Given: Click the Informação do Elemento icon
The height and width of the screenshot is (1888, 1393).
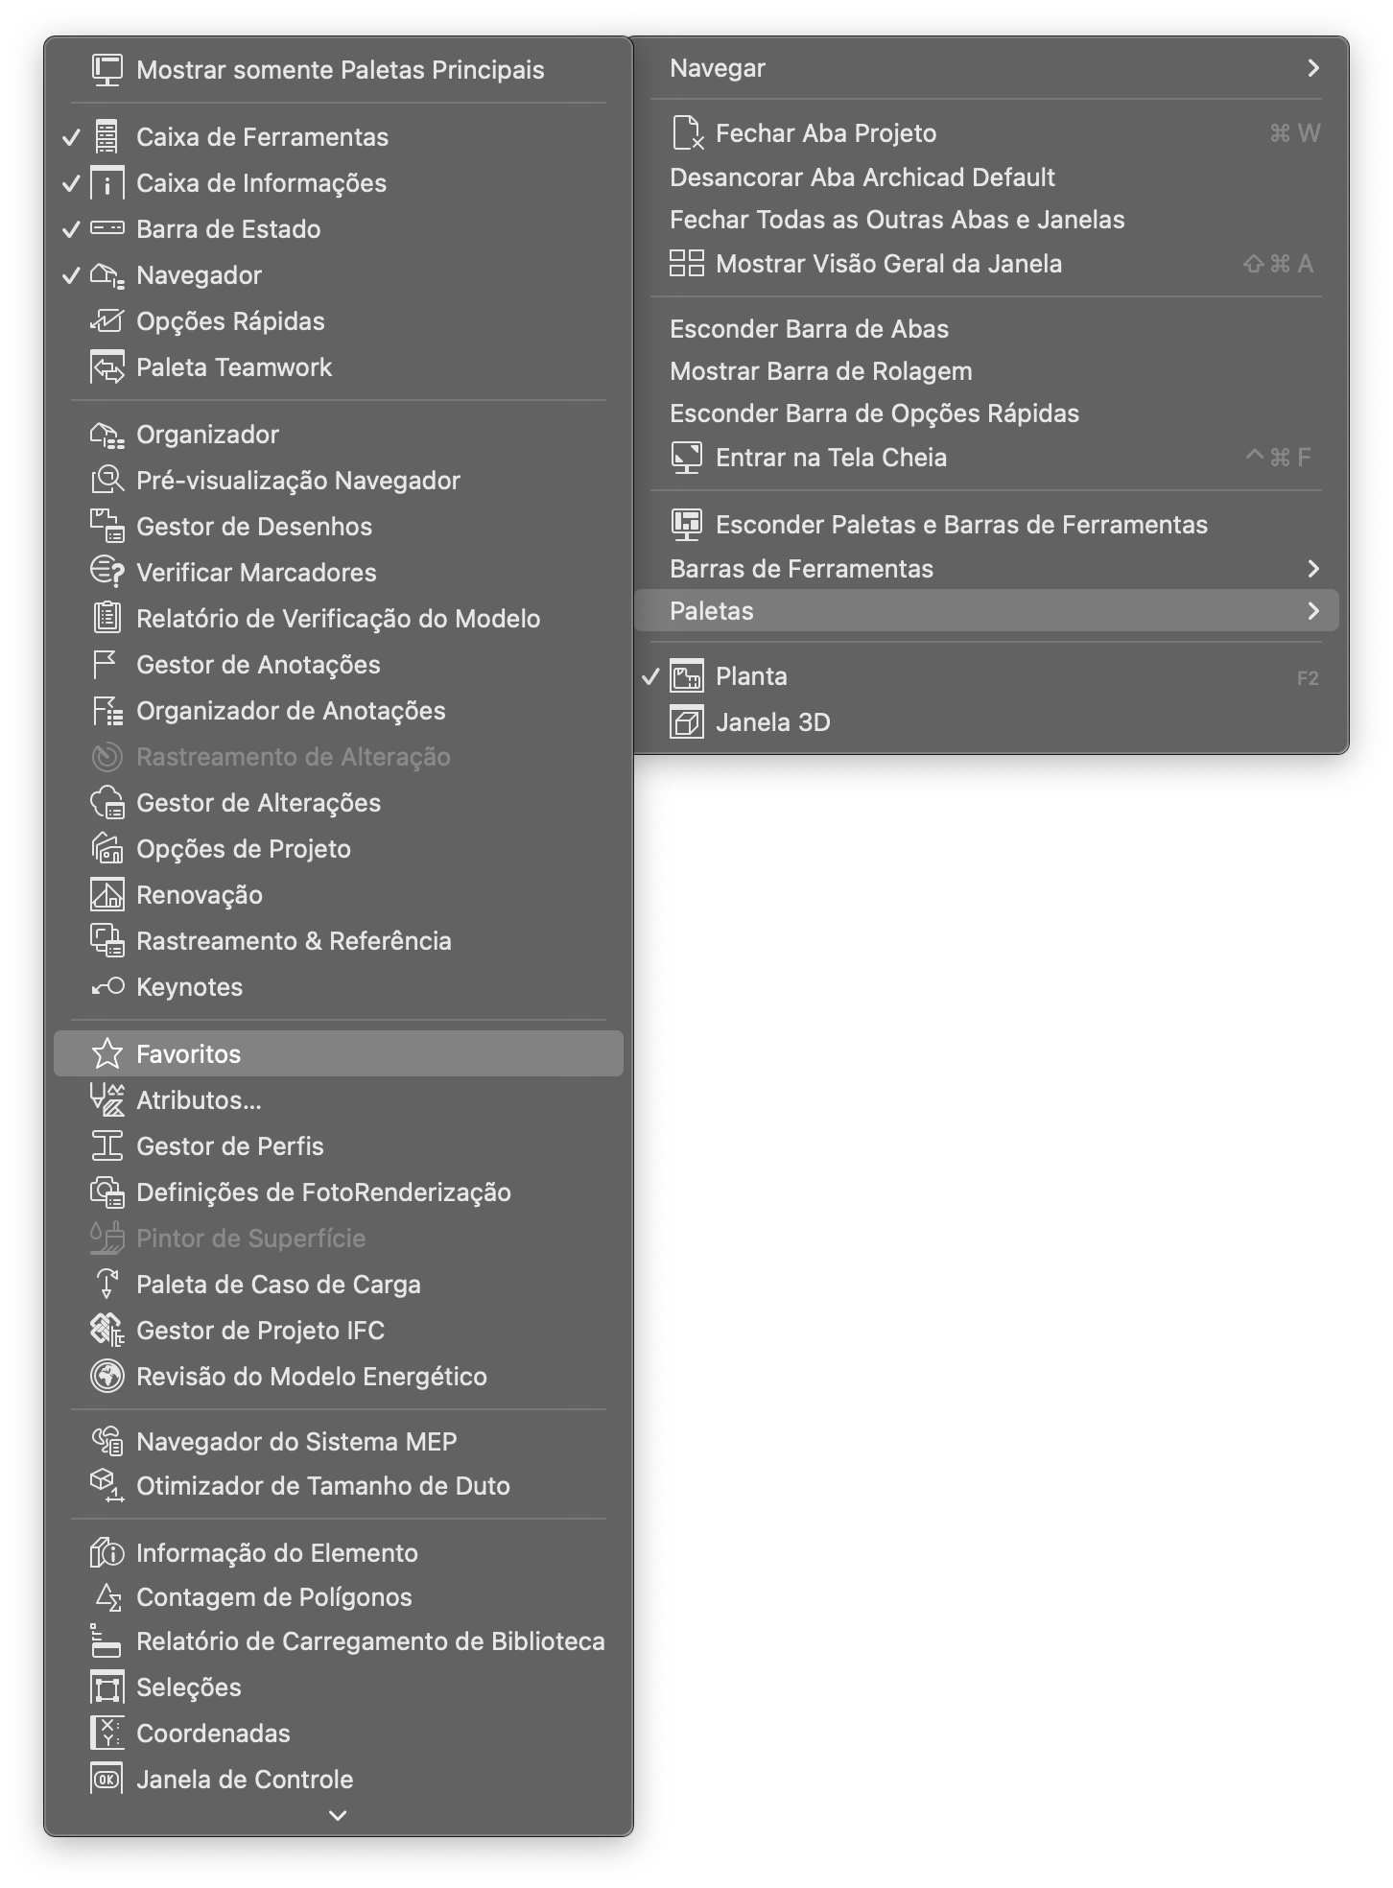Looking at the screenshot, I should (x=106, y=1552).
